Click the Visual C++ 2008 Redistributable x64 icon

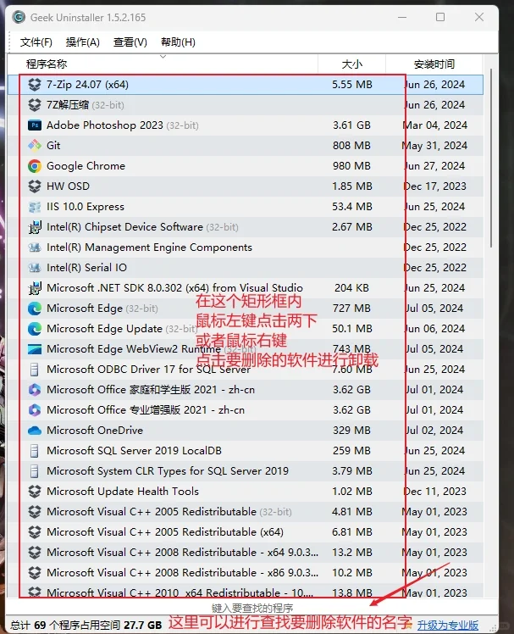pyautogui.click(x=35, y=553)
